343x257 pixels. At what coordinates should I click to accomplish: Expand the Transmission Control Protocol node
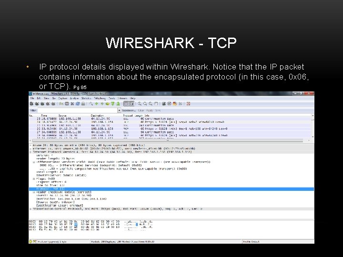[30, 209]
